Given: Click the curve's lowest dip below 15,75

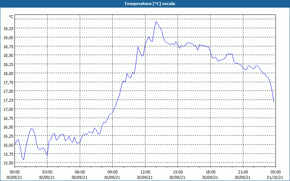Looking at the screenshot, I should [x=24, y=159].
